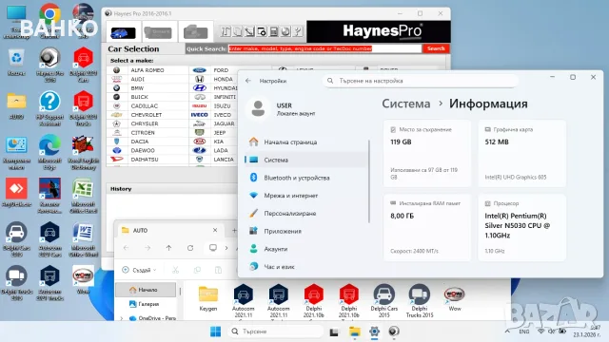609x342 pixels.
Task: Click the calculator icon in HaynesPro toolbar
Action: [274, 31]
